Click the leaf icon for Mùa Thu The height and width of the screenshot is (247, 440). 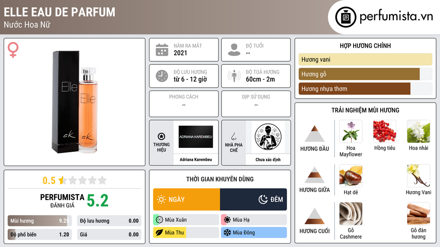(159, 232)
